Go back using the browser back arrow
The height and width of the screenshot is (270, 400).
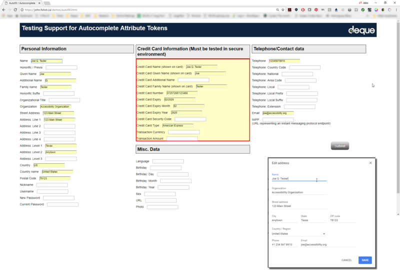pyautogui.click(x=3, y=9)
